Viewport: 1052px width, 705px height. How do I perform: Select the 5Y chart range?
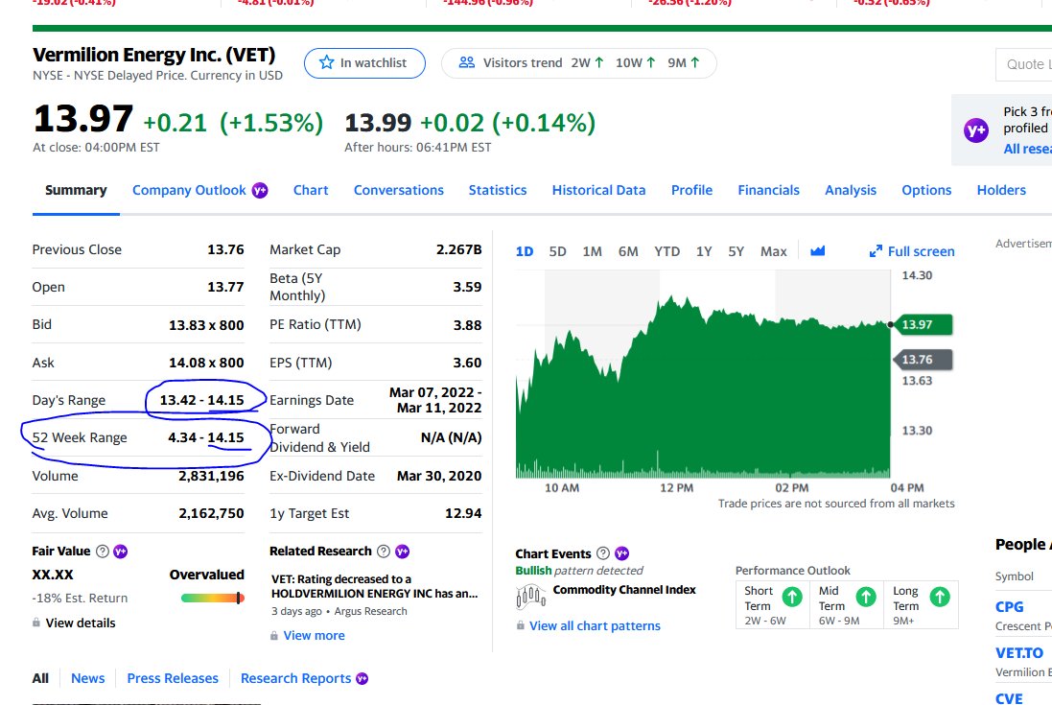point(736,251)
